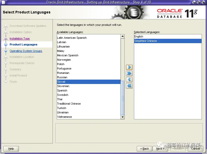Image resolution: width=207 pixels, height=154 pixels.
Task: Click the scrollbar up arrow in Available Languages
Action: pyautogui.click(x=123, y=36)
